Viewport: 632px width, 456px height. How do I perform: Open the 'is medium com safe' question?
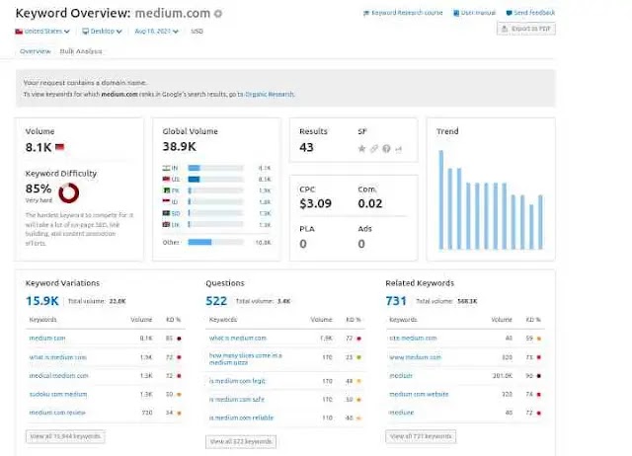click(x=237, y=399)
